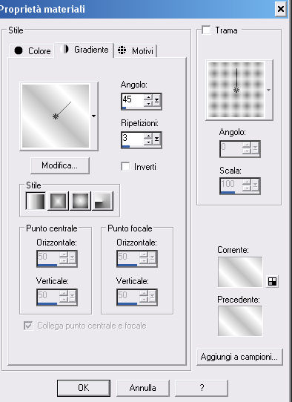Expand the Ripetizioni value dropdown
Screen dimensions: 292x402
point(156,139)
